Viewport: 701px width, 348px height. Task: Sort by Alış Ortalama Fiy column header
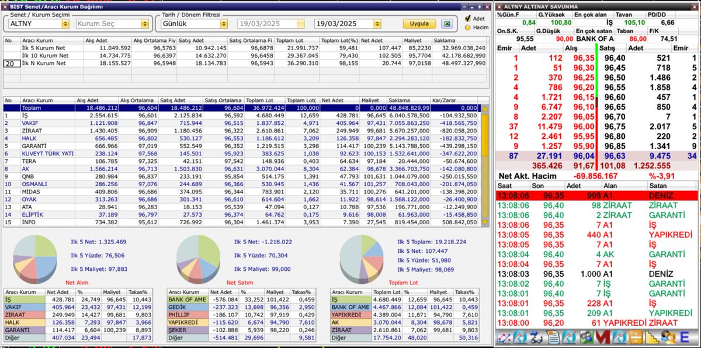click(154, 40)
